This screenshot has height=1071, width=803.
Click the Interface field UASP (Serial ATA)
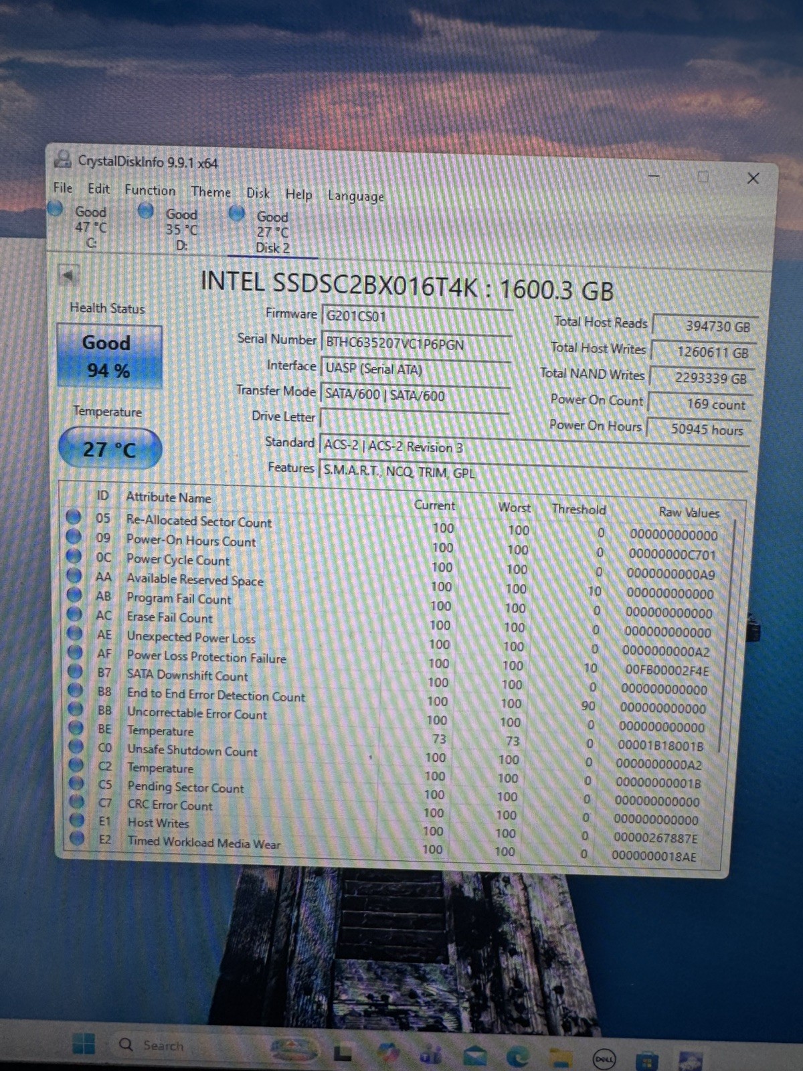(x=416, y=369)
